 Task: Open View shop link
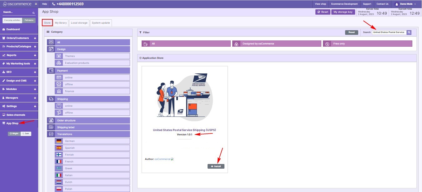tap(320, 4)
